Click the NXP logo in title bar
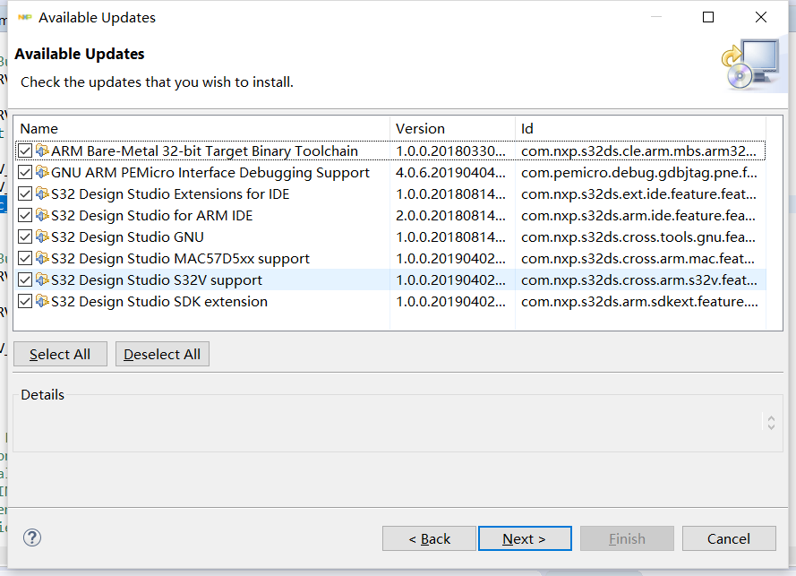Image resolution: width=796 pixels, height=576 pixels. tap(25, 17)
